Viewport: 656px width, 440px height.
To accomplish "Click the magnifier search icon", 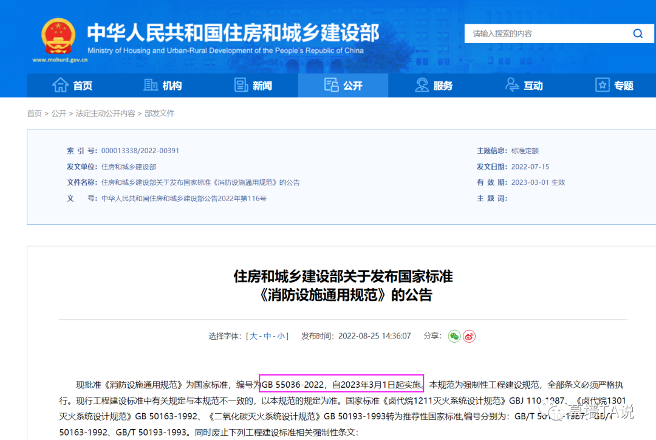I will pos(637,33).
